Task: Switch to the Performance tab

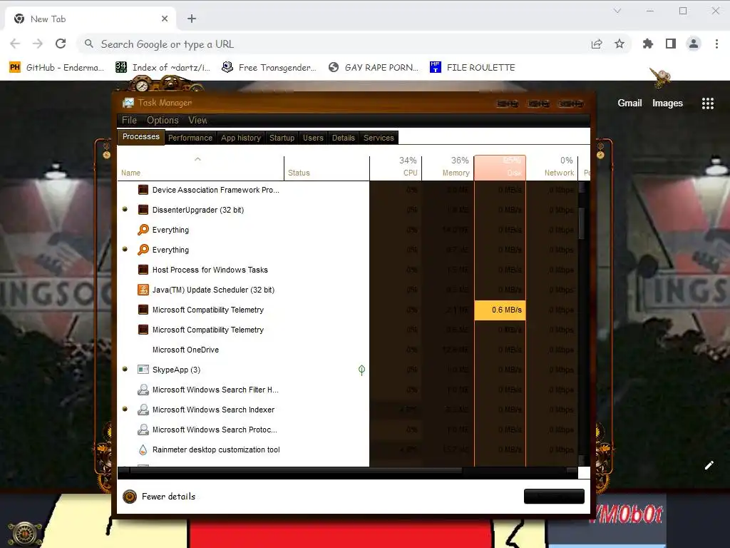Action: tap(190, 138)
